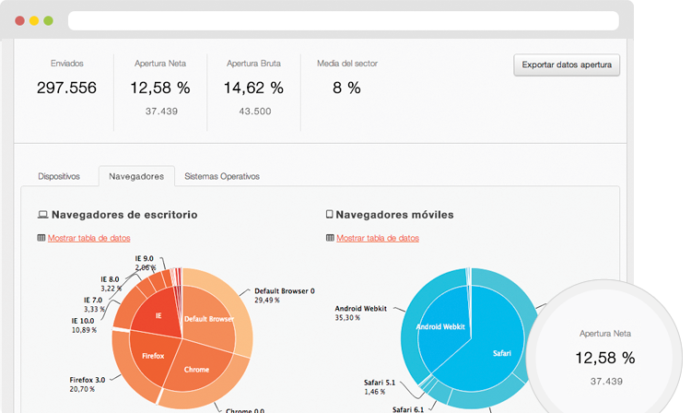Open the Sistemas Operativos tab
Viewport: 691px width, 413px height.
[x=222, y=176]
